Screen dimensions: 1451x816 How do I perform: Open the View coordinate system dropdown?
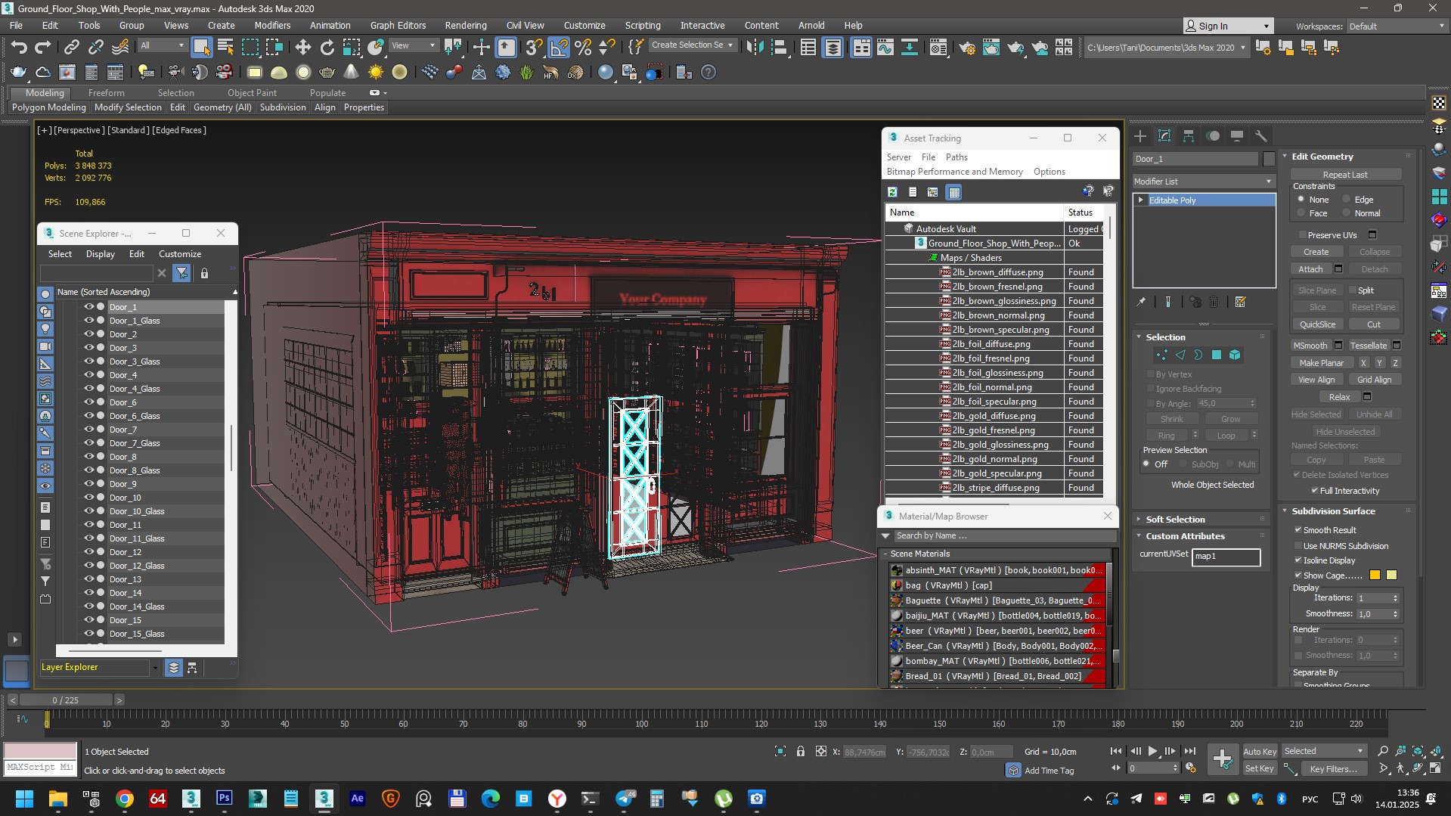pos(413,45)
